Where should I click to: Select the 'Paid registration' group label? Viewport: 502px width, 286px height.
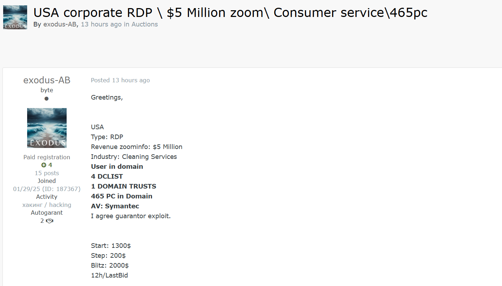tap(47, 157)
